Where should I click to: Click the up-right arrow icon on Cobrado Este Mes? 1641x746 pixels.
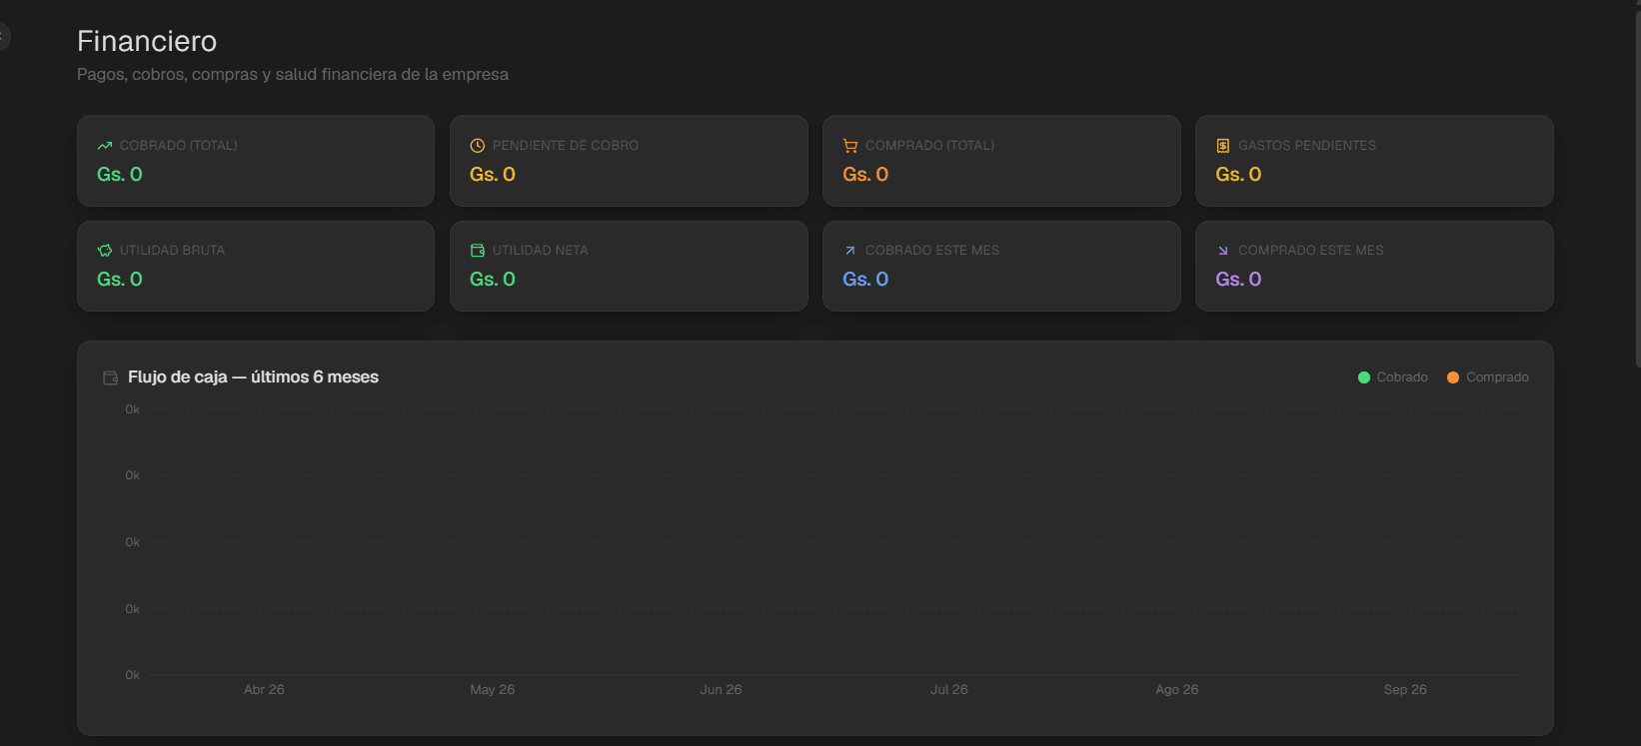click(850, 251)
